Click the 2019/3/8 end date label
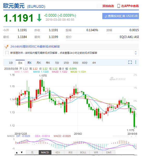 coord(132,134)
